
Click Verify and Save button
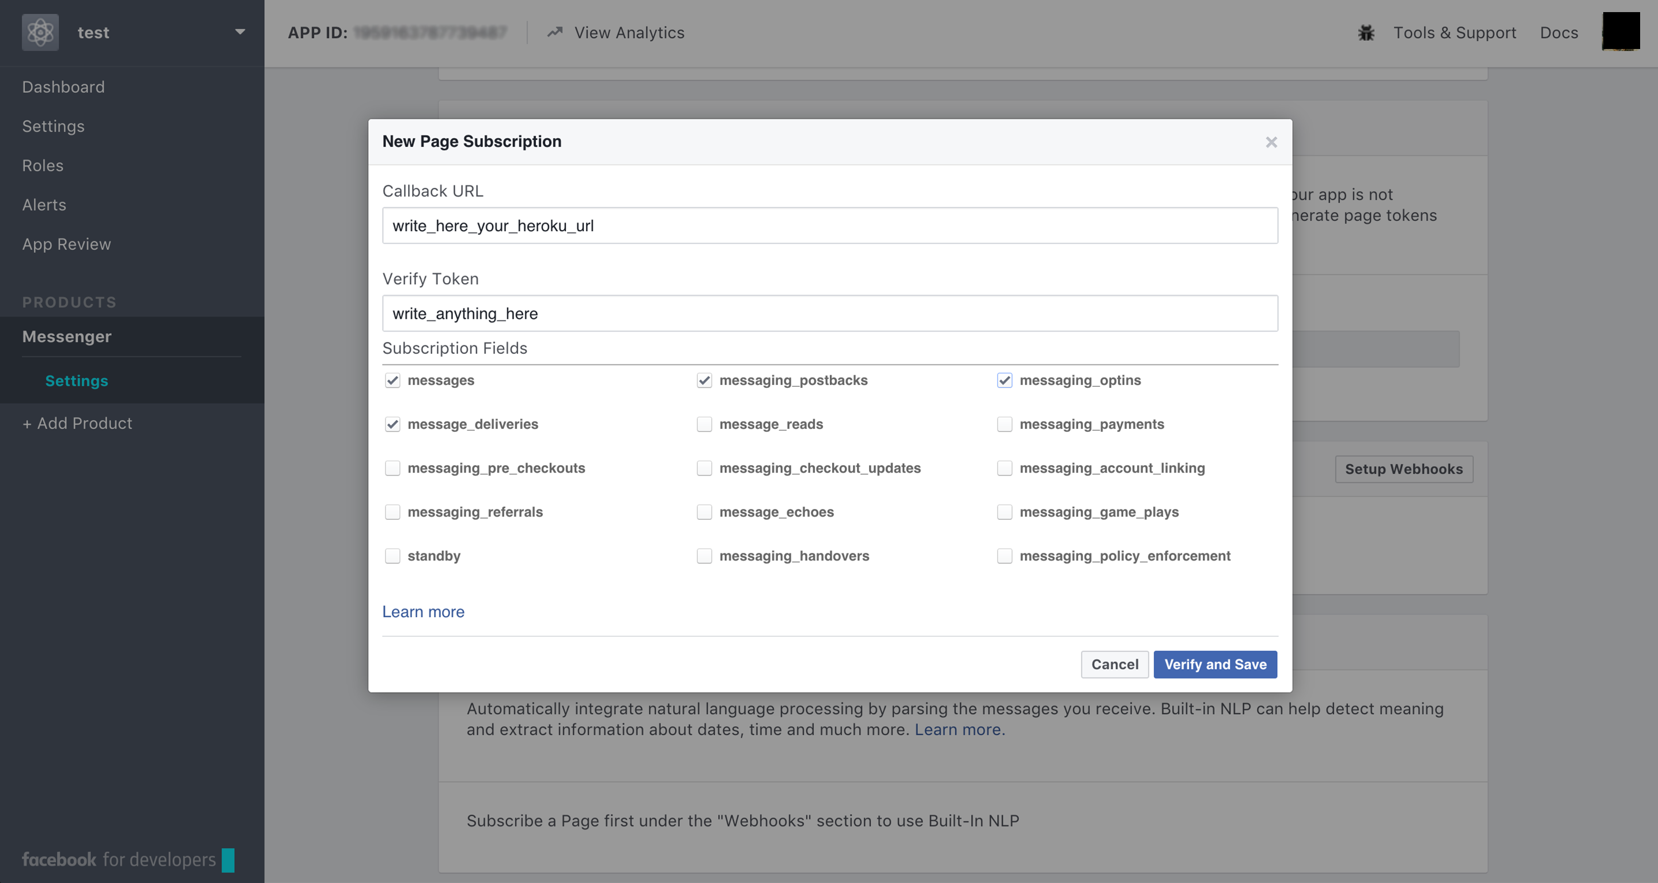click(x=1214, y=664)
